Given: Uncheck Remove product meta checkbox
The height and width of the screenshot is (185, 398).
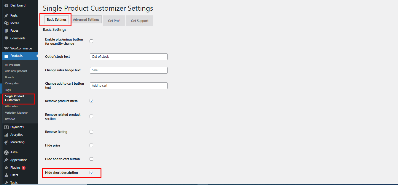Looking at the screenshot, I should pos(91,101).
